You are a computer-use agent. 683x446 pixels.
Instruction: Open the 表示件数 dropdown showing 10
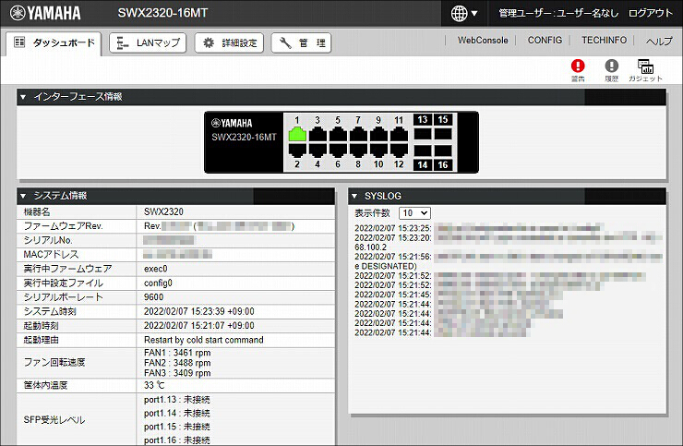point(414,212)
